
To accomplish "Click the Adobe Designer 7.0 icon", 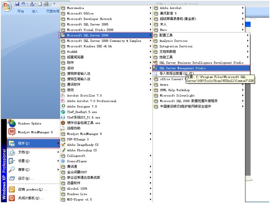I will 63,106.
